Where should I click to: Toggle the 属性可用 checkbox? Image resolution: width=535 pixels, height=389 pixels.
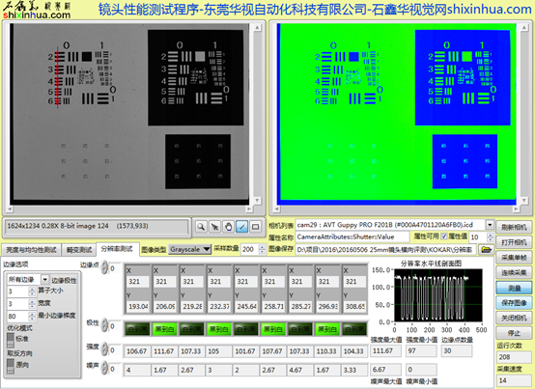[444, 236]
